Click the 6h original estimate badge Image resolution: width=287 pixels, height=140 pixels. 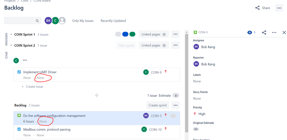[x=196, y=129]
